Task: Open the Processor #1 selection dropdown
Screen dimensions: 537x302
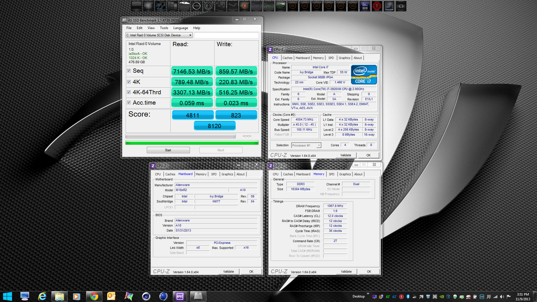Action: [306, 145]
